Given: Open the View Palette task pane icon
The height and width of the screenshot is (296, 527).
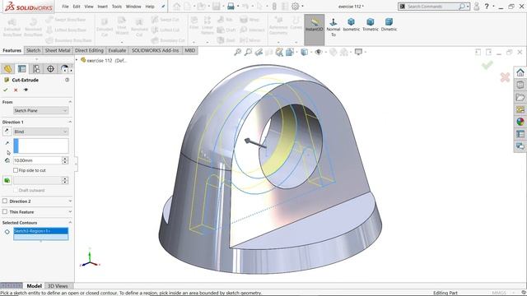Looking at the screenshot, I should pos(520,109).
